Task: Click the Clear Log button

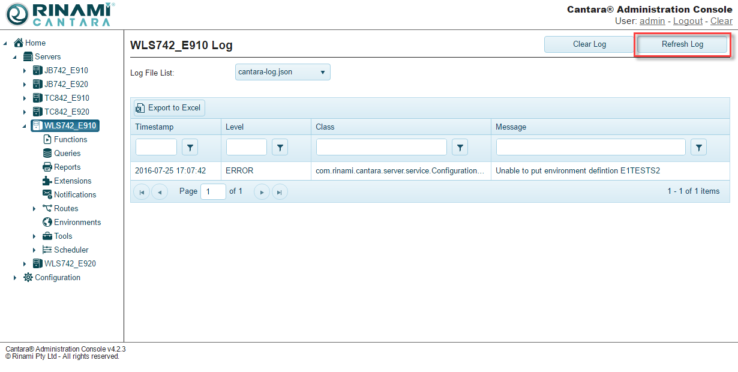Action: tap(589, 44)
